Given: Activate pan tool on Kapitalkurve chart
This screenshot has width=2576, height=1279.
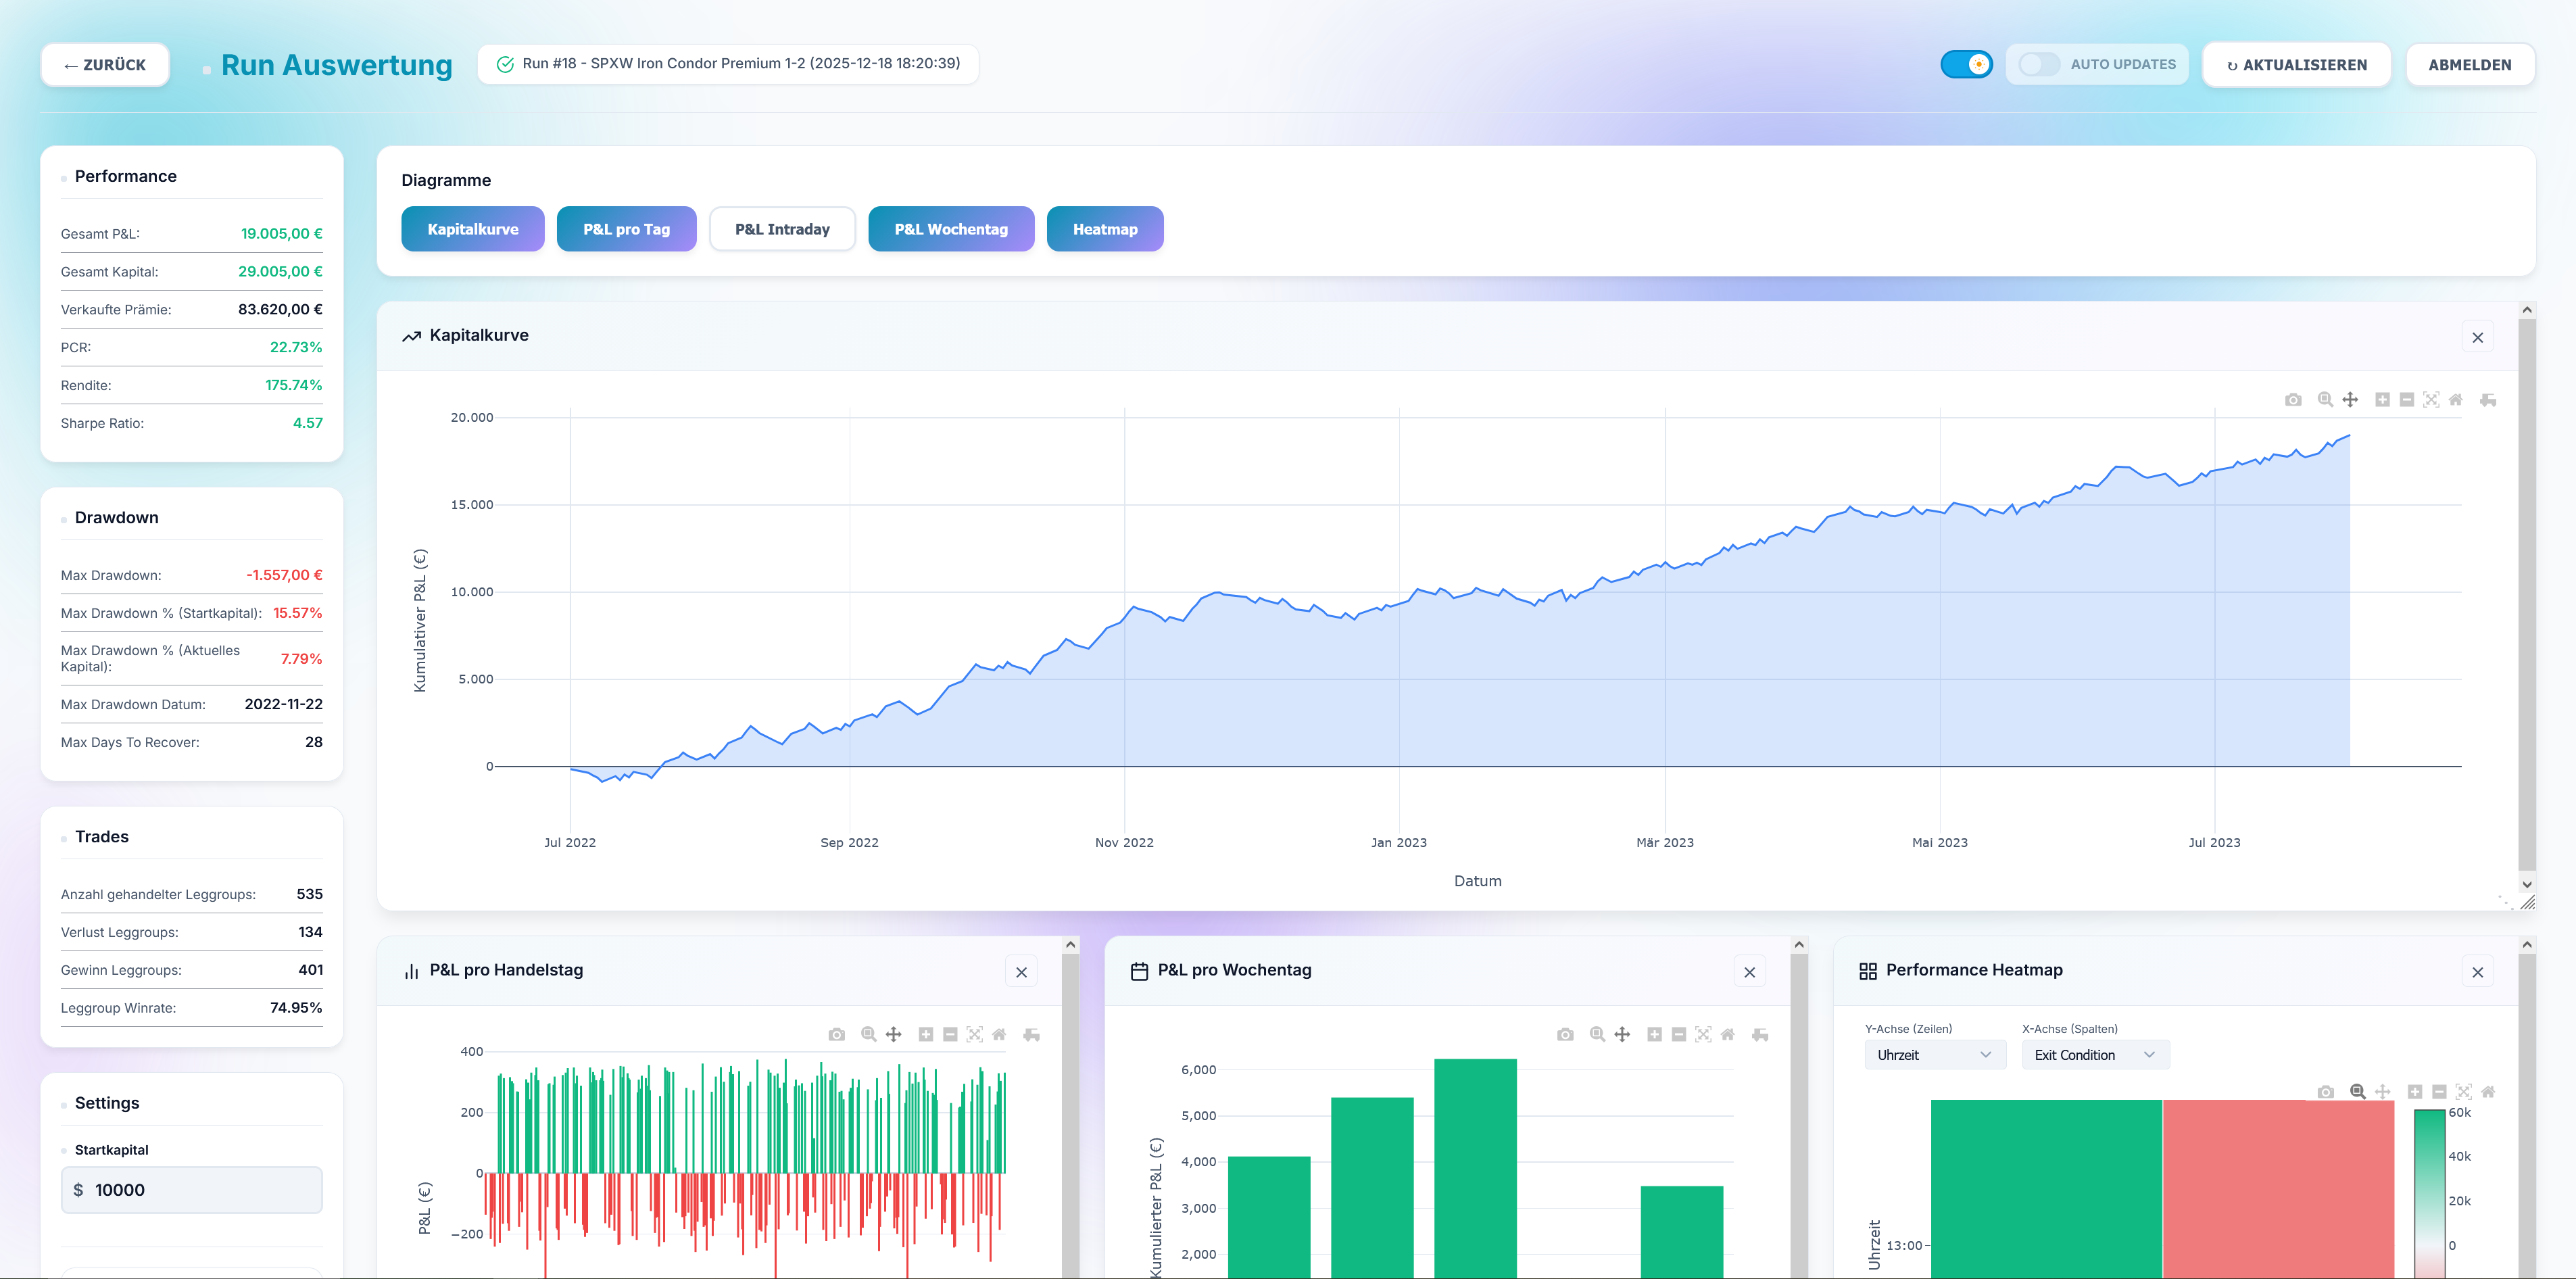Looking at the screenshot, I should 2350,400.
